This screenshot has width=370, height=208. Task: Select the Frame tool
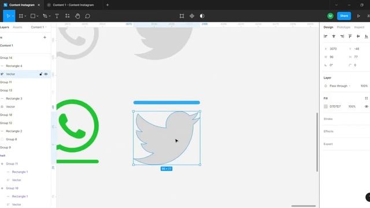tap(21, 16)
